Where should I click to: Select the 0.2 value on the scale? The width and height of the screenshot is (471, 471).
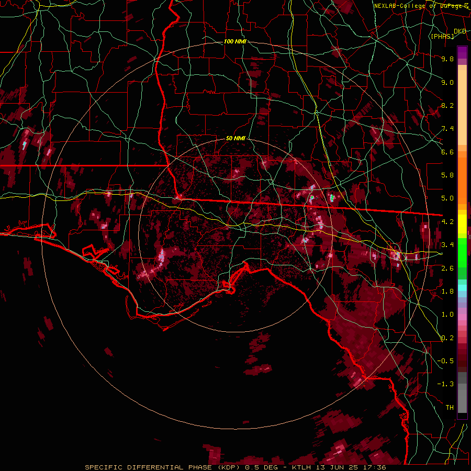(447, 338)
